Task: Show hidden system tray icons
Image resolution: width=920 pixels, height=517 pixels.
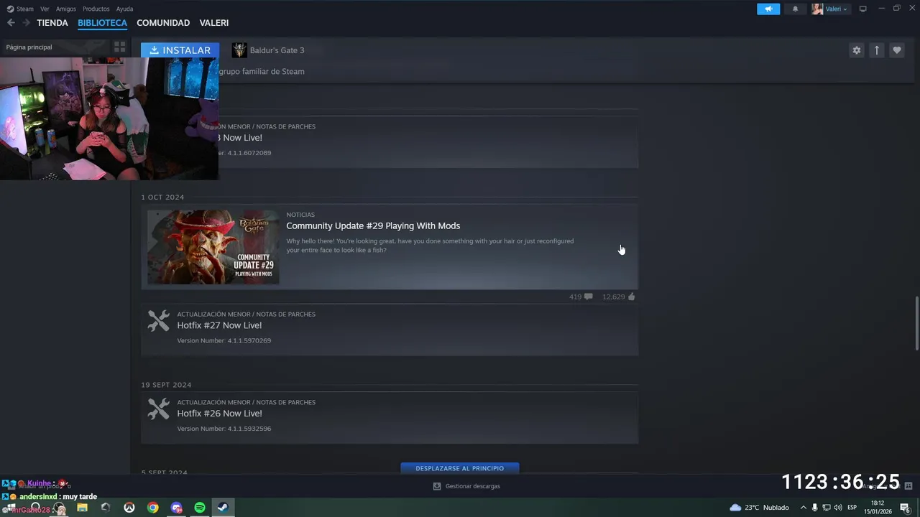Action: [x=804, y=508]
